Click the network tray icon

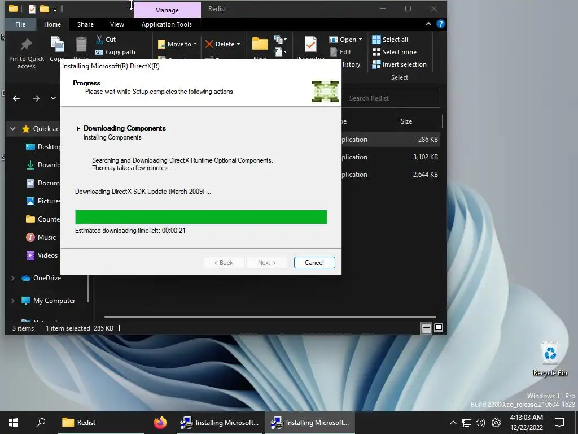[467, 423]
